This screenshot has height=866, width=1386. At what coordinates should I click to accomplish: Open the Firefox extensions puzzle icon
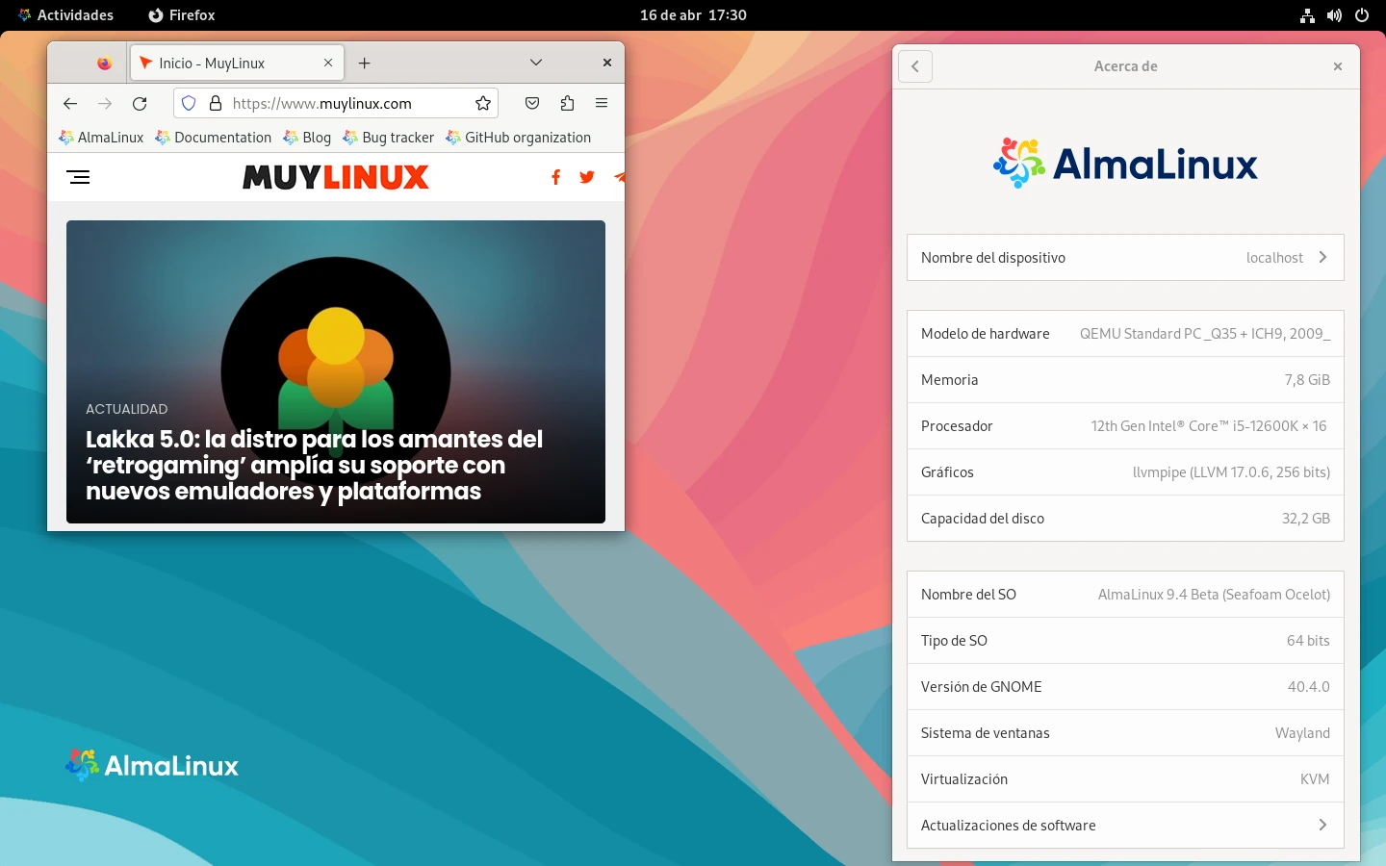click(x=567, y=103)
